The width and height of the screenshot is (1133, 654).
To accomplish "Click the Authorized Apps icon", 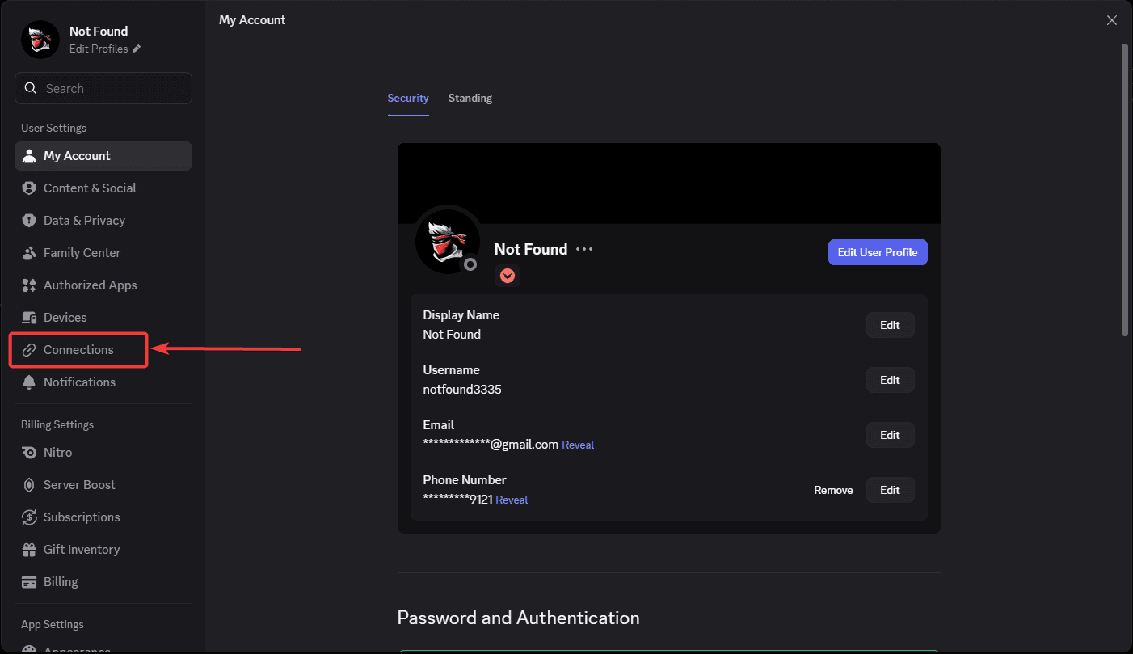I will (x=29, y=285).
